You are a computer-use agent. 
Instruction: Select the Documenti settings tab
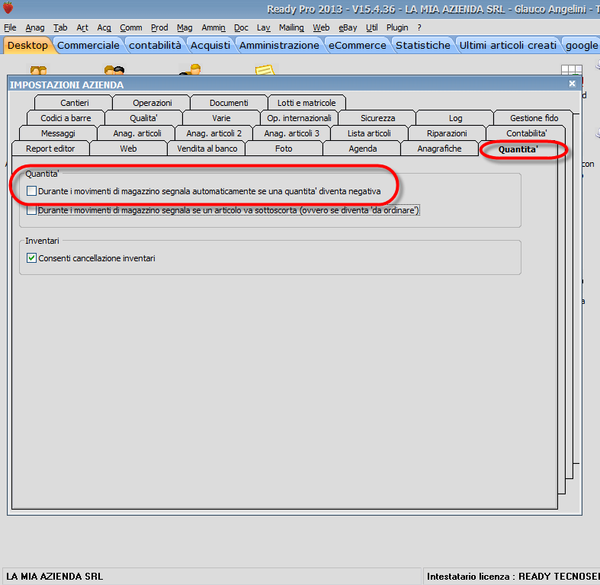[x=229, y=103]
